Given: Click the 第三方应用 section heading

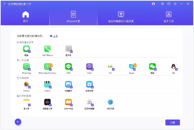Looking at the screenshot, I should [23, 60].
